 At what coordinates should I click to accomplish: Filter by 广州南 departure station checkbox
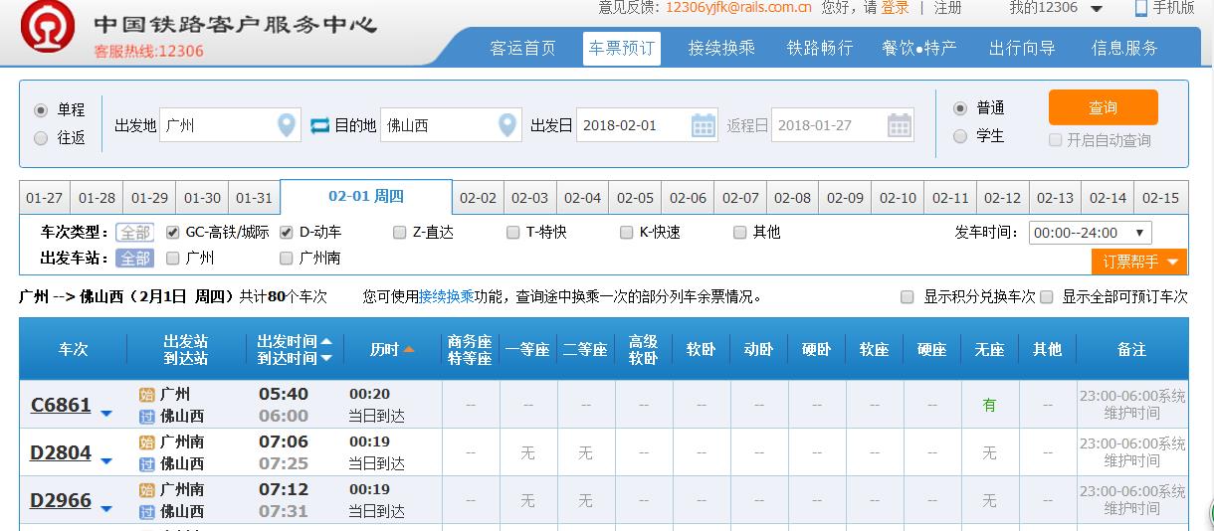click(x=287, y=259)
